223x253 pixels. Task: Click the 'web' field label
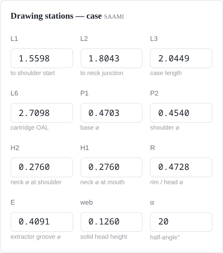pyautogui.click(x=86, y=202)
